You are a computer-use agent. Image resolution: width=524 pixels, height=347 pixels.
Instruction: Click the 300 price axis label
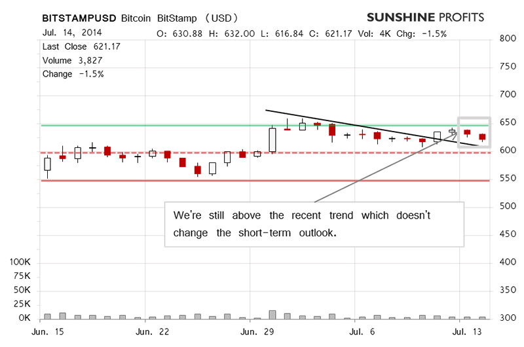pyautogui.click(x=508, y=318)
